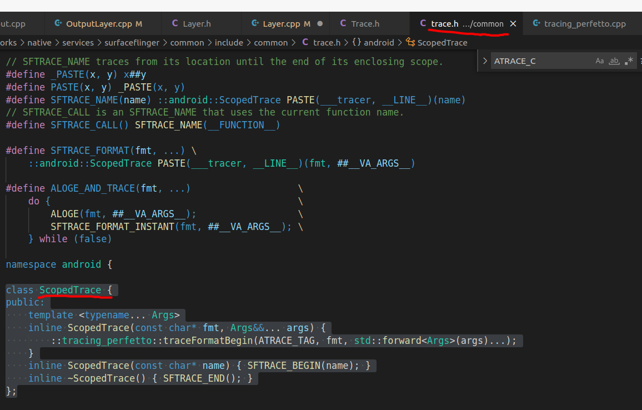Image resolution: width=642 pixels, height=410 pixels.
Task: Close the trace.h .../common tab
Action: click(513, 24)
